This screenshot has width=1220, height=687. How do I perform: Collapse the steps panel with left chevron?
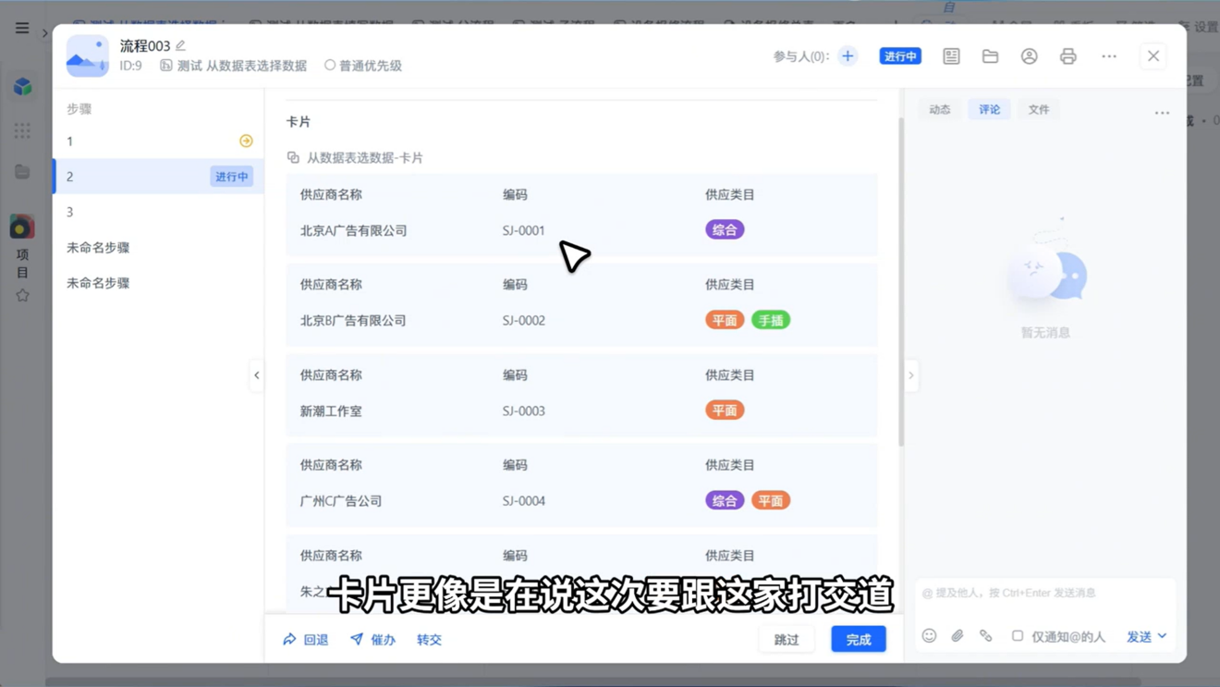pyautogui.click(x=257, y=375)
